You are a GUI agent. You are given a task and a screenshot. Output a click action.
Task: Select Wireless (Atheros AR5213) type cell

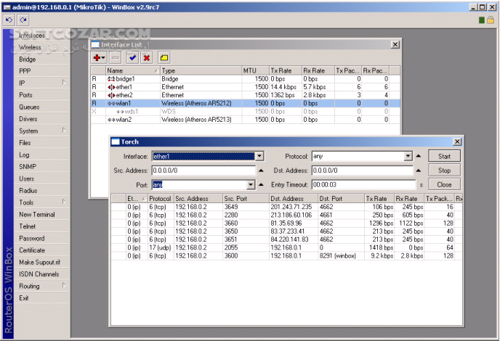[201, 120]
